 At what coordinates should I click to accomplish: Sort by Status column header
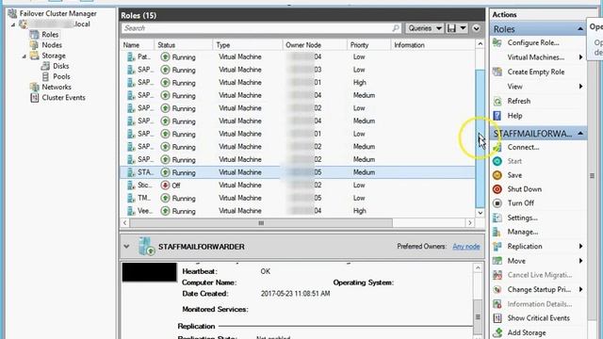click(183, 45)
